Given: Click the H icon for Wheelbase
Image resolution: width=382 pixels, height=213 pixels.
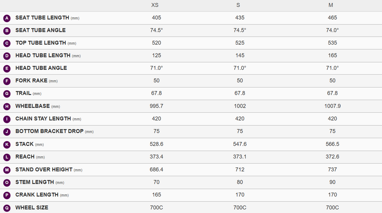Looking at the screenshot, I should click(7, 107).
